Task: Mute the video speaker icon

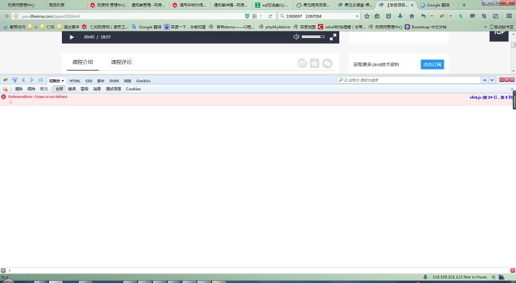Action: pos(296,37)
